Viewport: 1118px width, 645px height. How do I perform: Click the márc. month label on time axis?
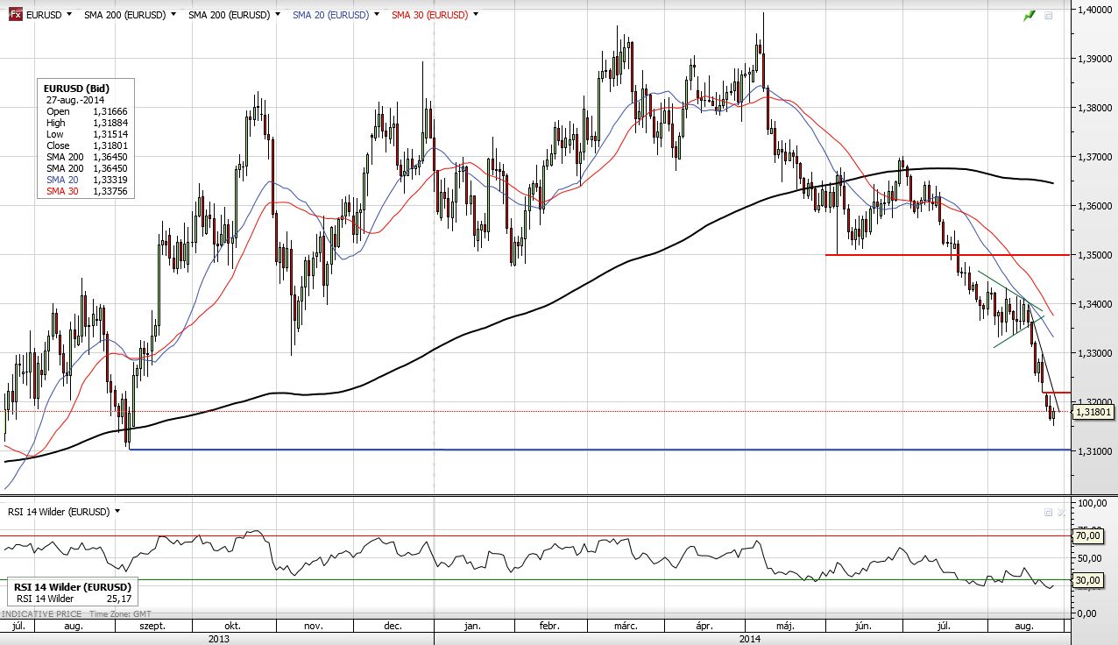[625, 626]
